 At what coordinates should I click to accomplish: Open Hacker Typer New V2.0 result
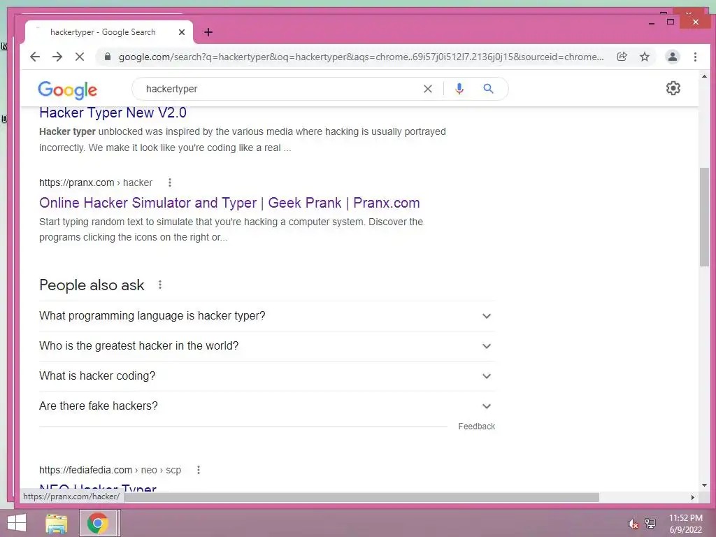coord(113,113)
